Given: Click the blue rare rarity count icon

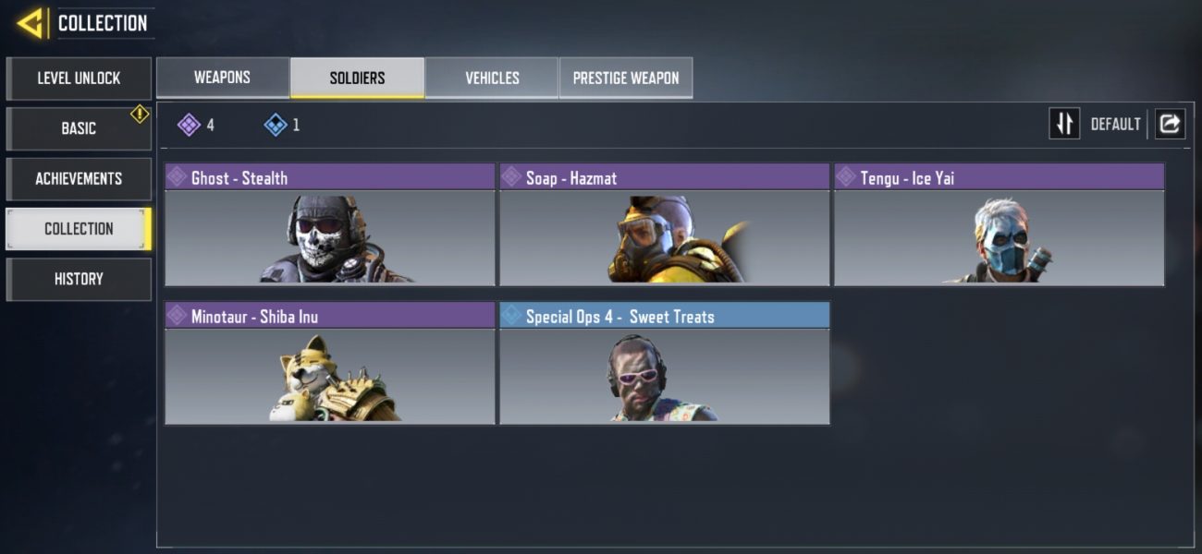Looking at the screenshot, I should [276, 125].
